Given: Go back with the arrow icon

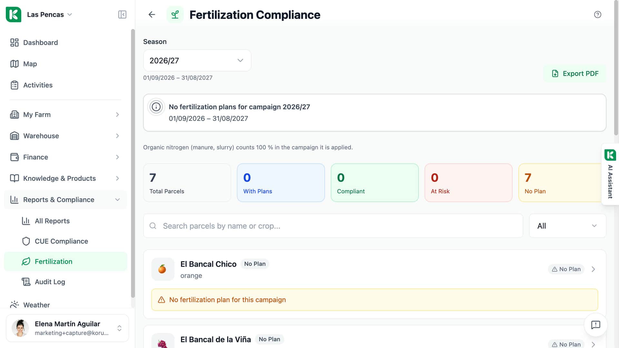Looking at the screenshot, I should coord(152,15).
